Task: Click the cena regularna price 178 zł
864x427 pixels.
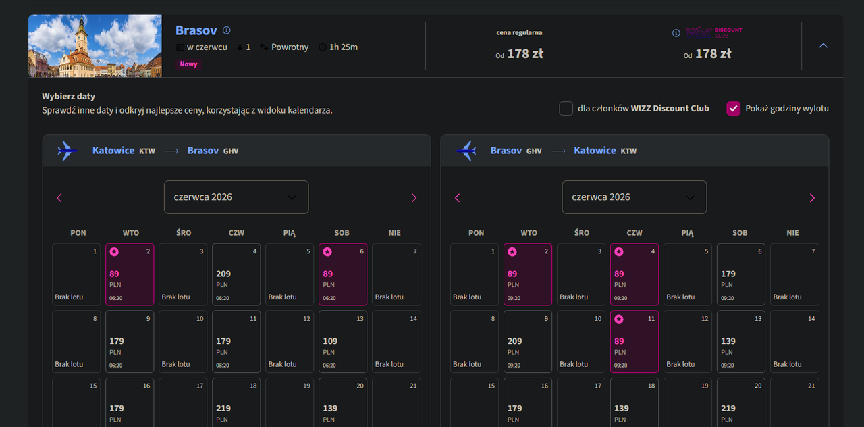Action: (x=524, y=53)
